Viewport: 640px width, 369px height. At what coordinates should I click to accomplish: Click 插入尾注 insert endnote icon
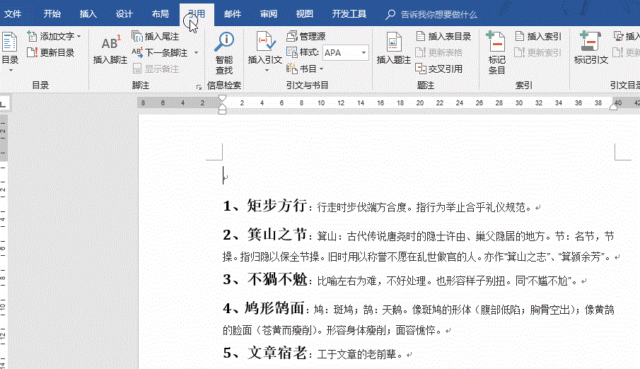[136, 36]
